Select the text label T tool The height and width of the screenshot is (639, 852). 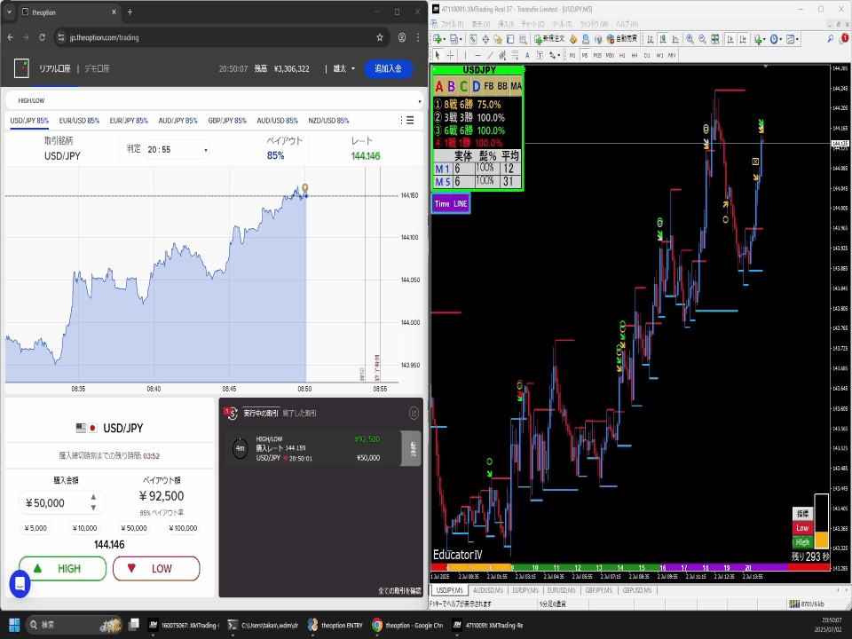[x=540, y=55]
